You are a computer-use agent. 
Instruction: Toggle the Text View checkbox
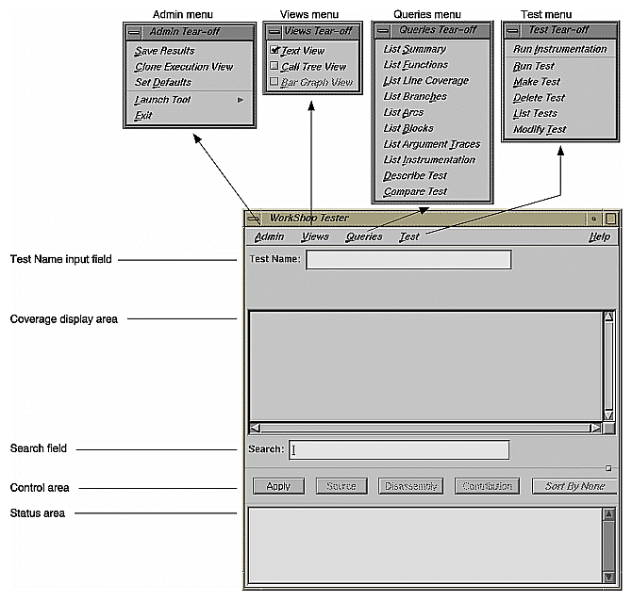point(274,50)
